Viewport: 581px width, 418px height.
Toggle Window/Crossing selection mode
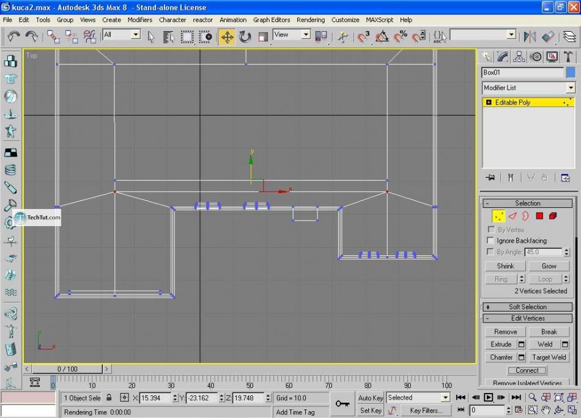(205, 37)
